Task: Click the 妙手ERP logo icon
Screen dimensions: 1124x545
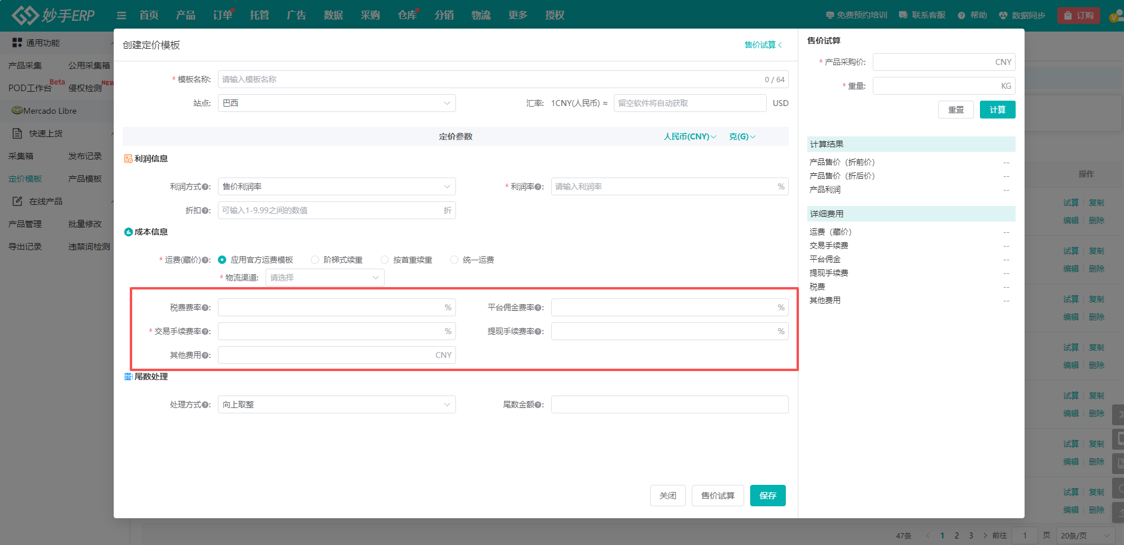Action: point(25,15)
